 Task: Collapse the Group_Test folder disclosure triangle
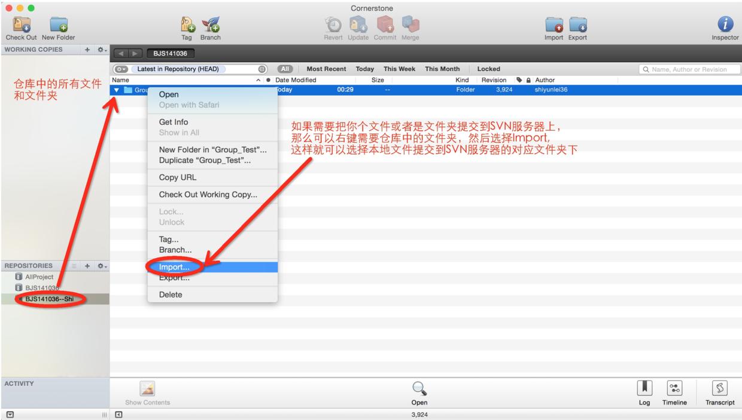coord(117,90)
